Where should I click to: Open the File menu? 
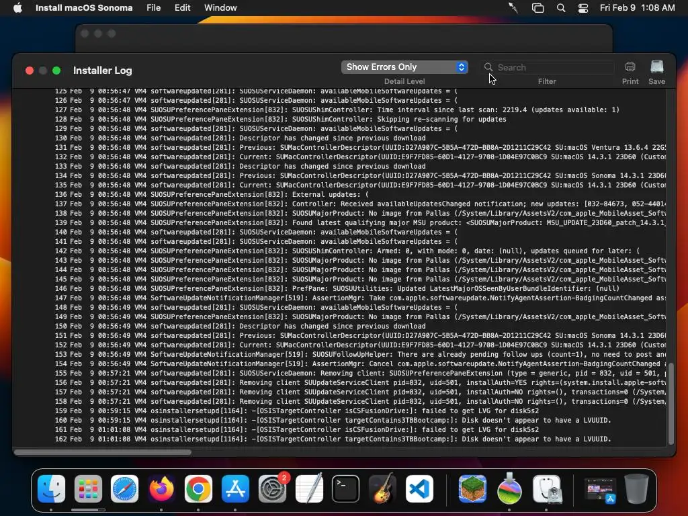click(154, 8)
